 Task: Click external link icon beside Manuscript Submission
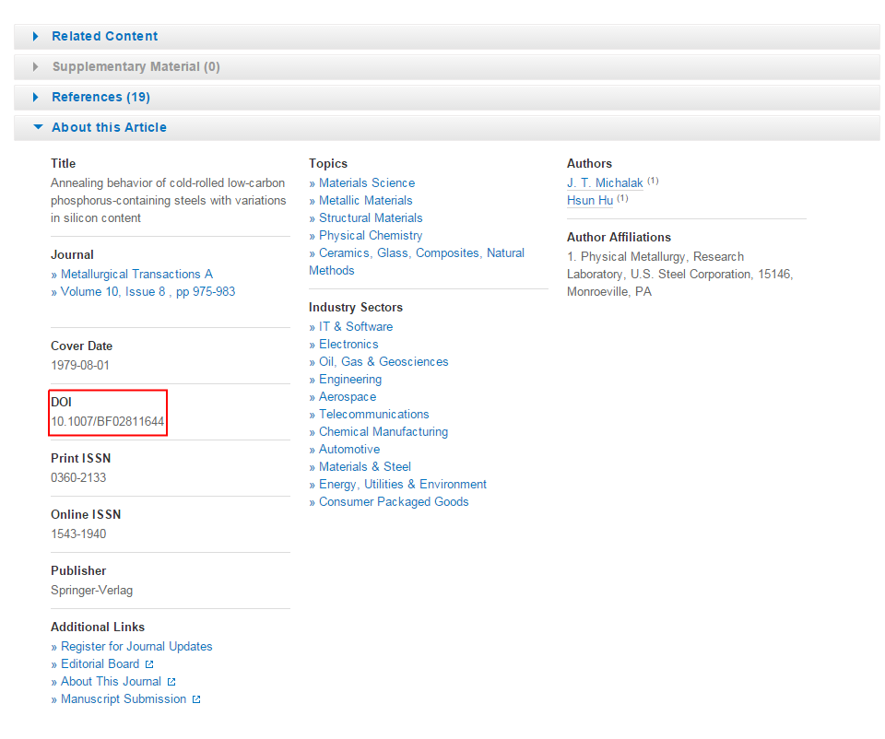[x=196, y=699]
